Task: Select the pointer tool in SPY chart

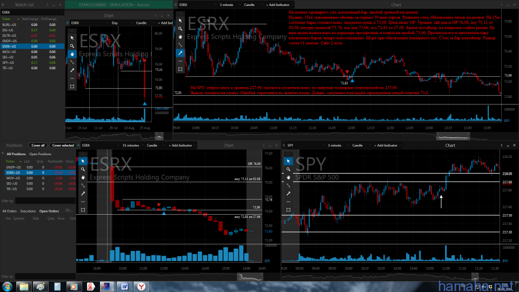Action: pyautogui.click(x=288, y=161)
